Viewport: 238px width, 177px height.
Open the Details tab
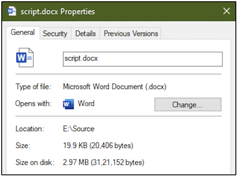[x=85, y=34]
